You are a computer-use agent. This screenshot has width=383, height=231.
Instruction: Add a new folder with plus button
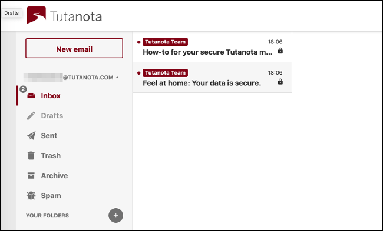coord(115,215)
